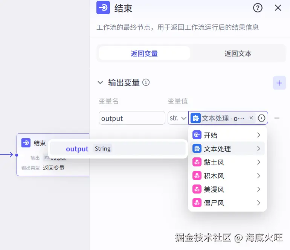
Task: Select 开始 in the node dropdown list
Action: 227,135
